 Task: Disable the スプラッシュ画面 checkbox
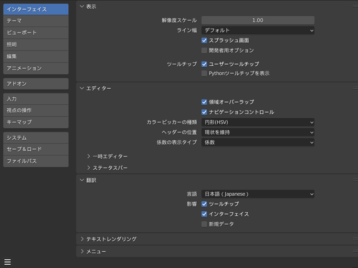[x=204, y=41]
